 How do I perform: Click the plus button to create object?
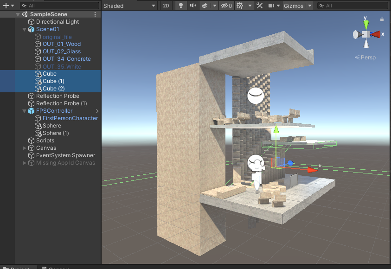[x=6, y=6]
